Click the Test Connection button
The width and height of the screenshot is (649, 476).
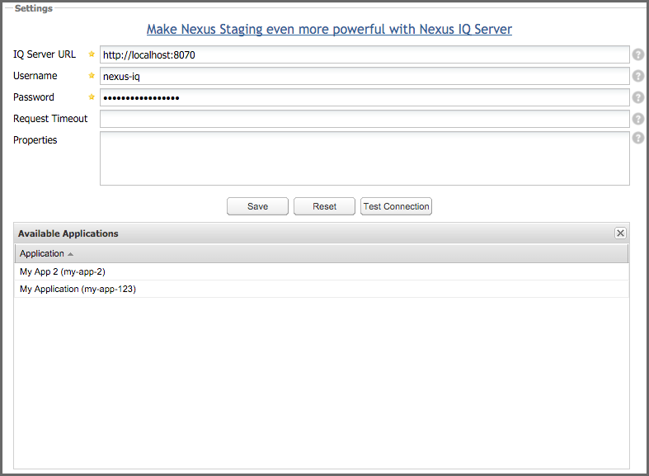pos(396,206)
